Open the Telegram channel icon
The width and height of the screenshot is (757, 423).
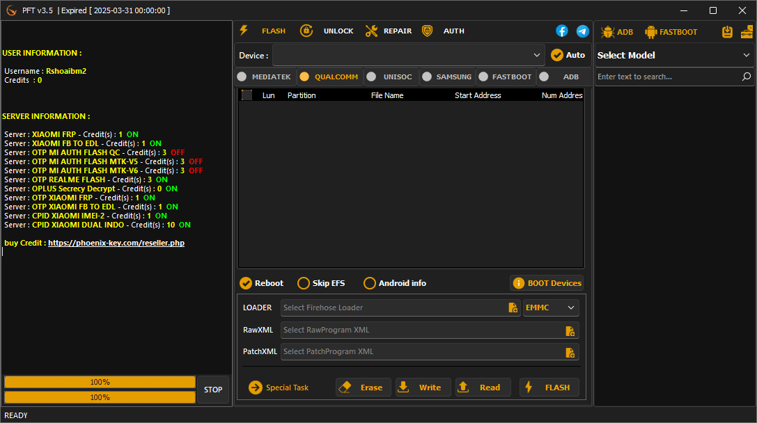(583, 31)
